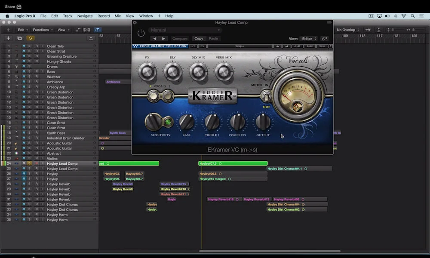Viewport: 430px width, 258px height.
Task: Open the Record menu in Logic Pro X
Action: 104,16
